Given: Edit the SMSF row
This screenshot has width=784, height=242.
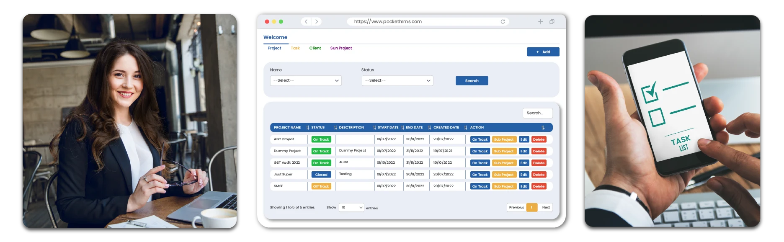Looking at the screenshot, I should (x=524, y=186).
